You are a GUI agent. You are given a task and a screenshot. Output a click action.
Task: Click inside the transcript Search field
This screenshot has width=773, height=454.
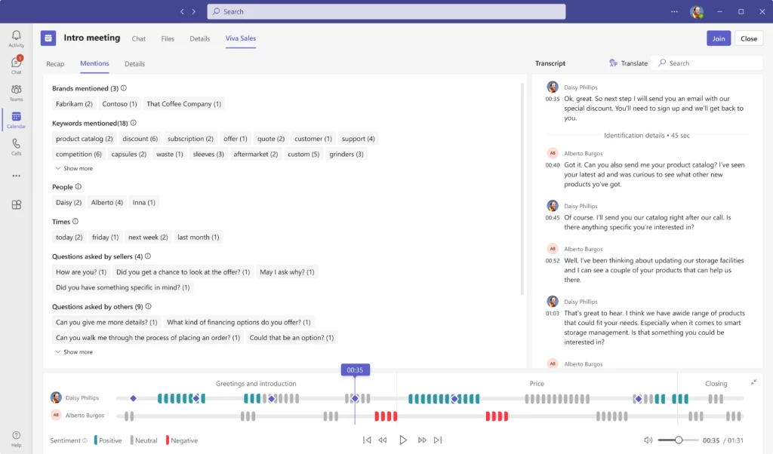(x=706, y=63)
